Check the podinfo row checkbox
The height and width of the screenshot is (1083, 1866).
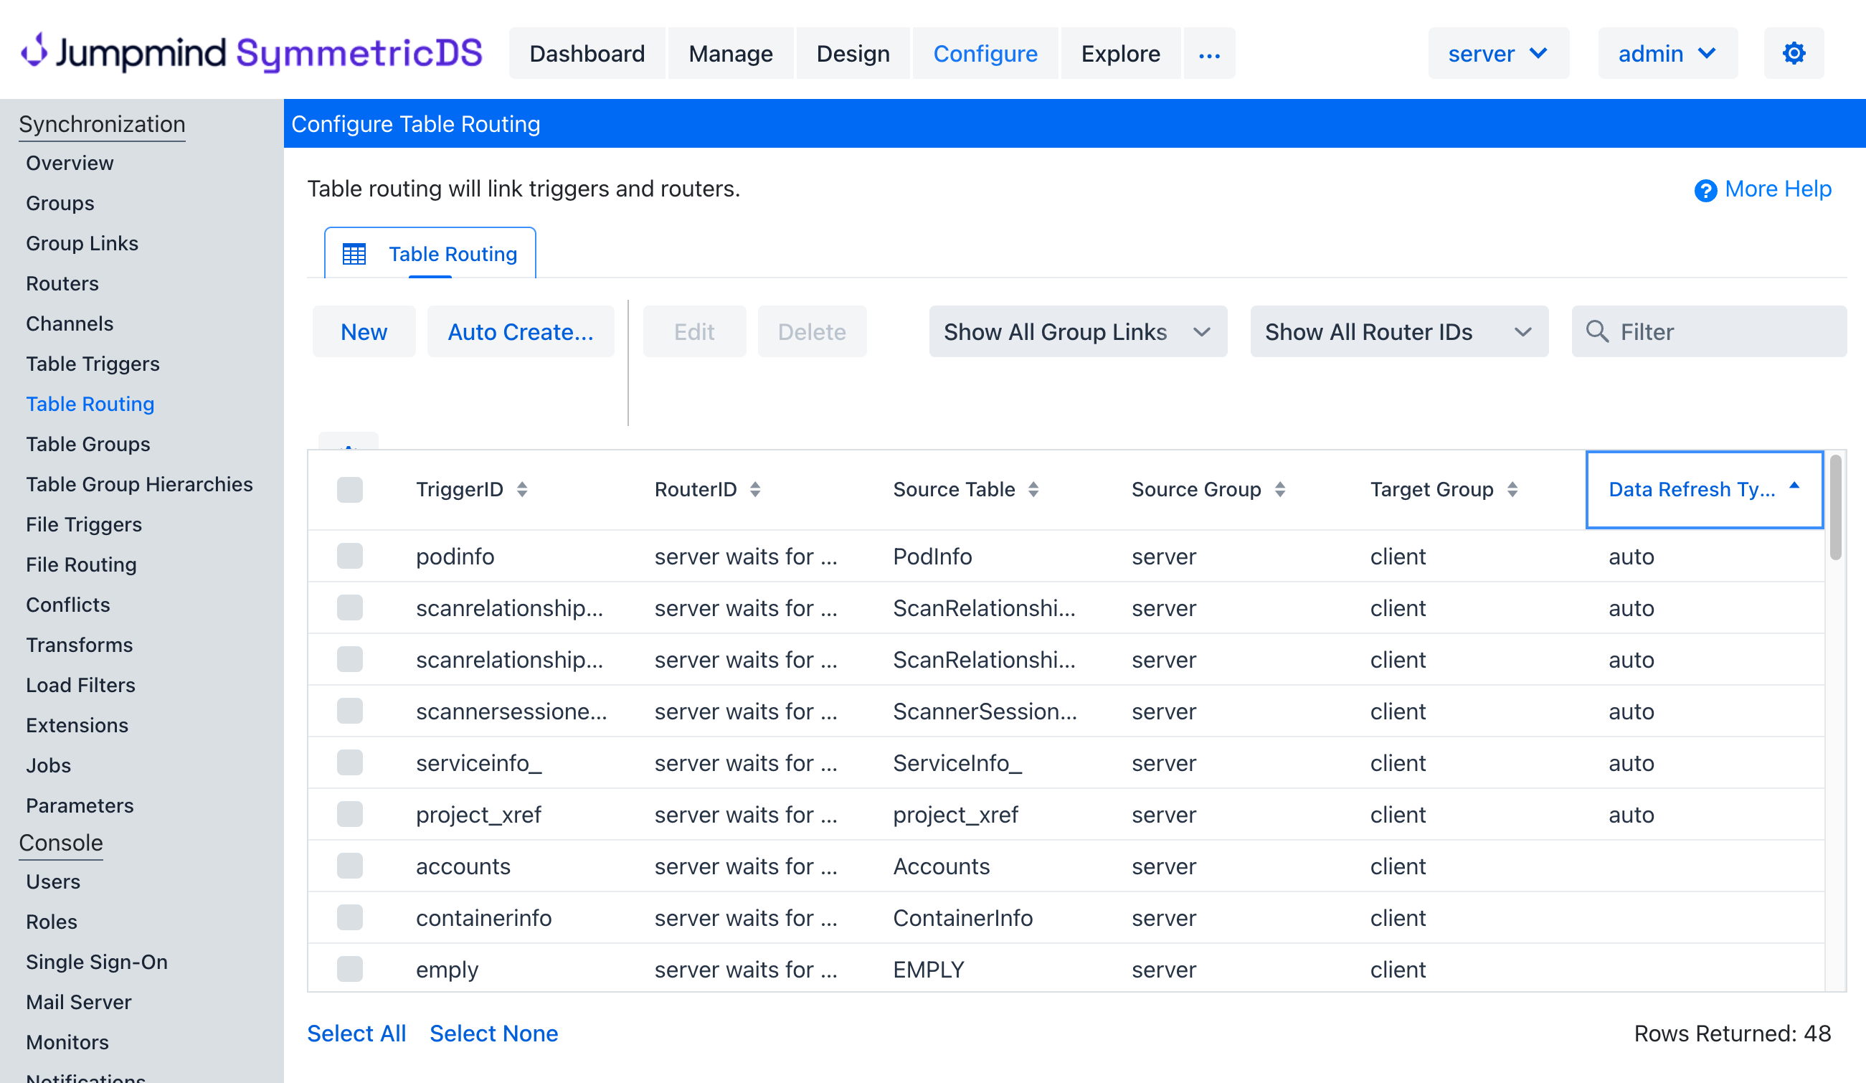pyautogui.click(x=349, y=557)
